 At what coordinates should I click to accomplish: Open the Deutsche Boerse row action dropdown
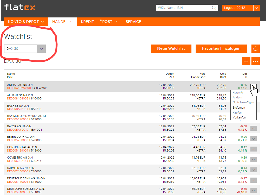tap(254, 191)
